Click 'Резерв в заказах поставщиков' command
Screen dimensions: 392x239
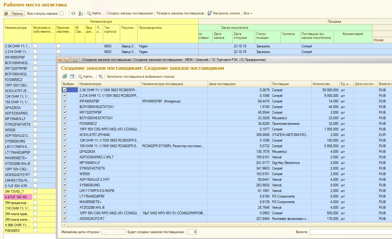[x=180, y=13]
